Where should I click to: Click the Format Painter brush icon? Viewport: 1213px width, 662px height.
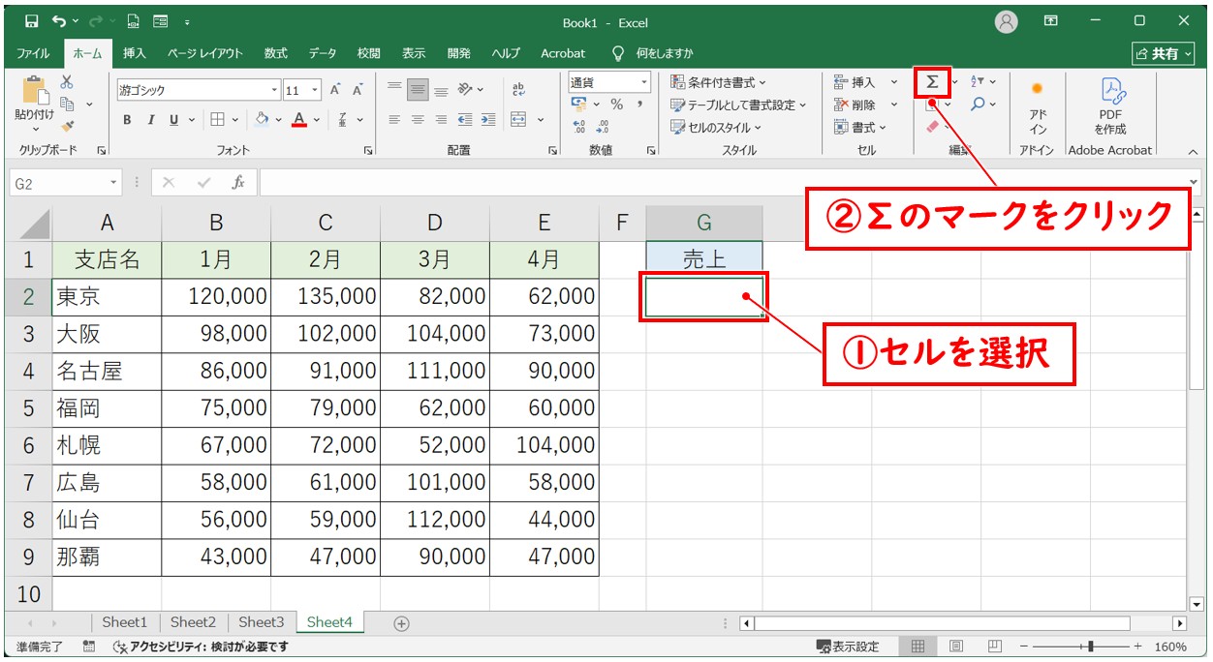coord(67,126)
